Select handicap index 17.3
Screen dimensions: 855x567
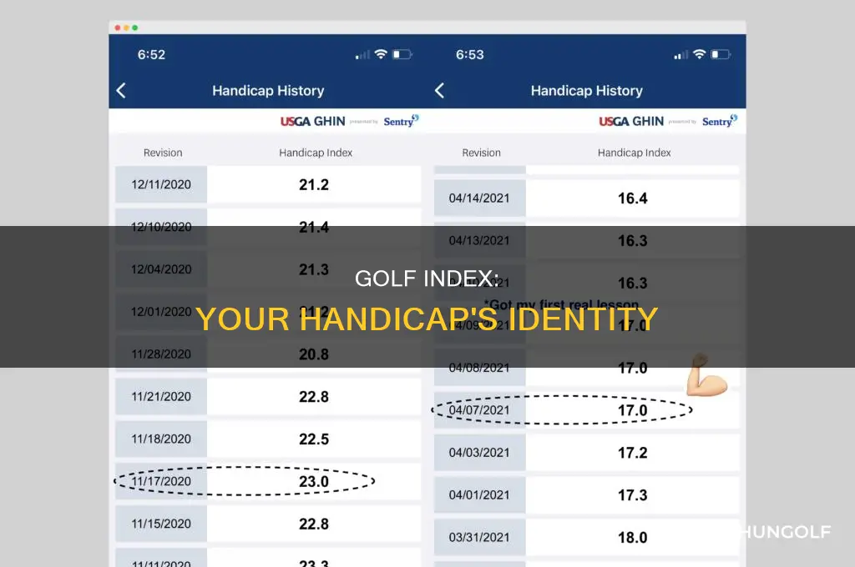tap(633, 495)
